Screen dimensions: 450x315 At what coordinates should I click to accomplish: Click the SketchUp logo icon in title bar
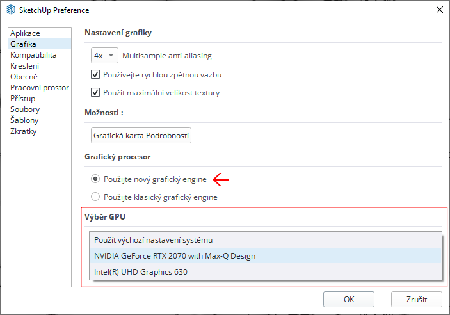click(x=11, y=10)
